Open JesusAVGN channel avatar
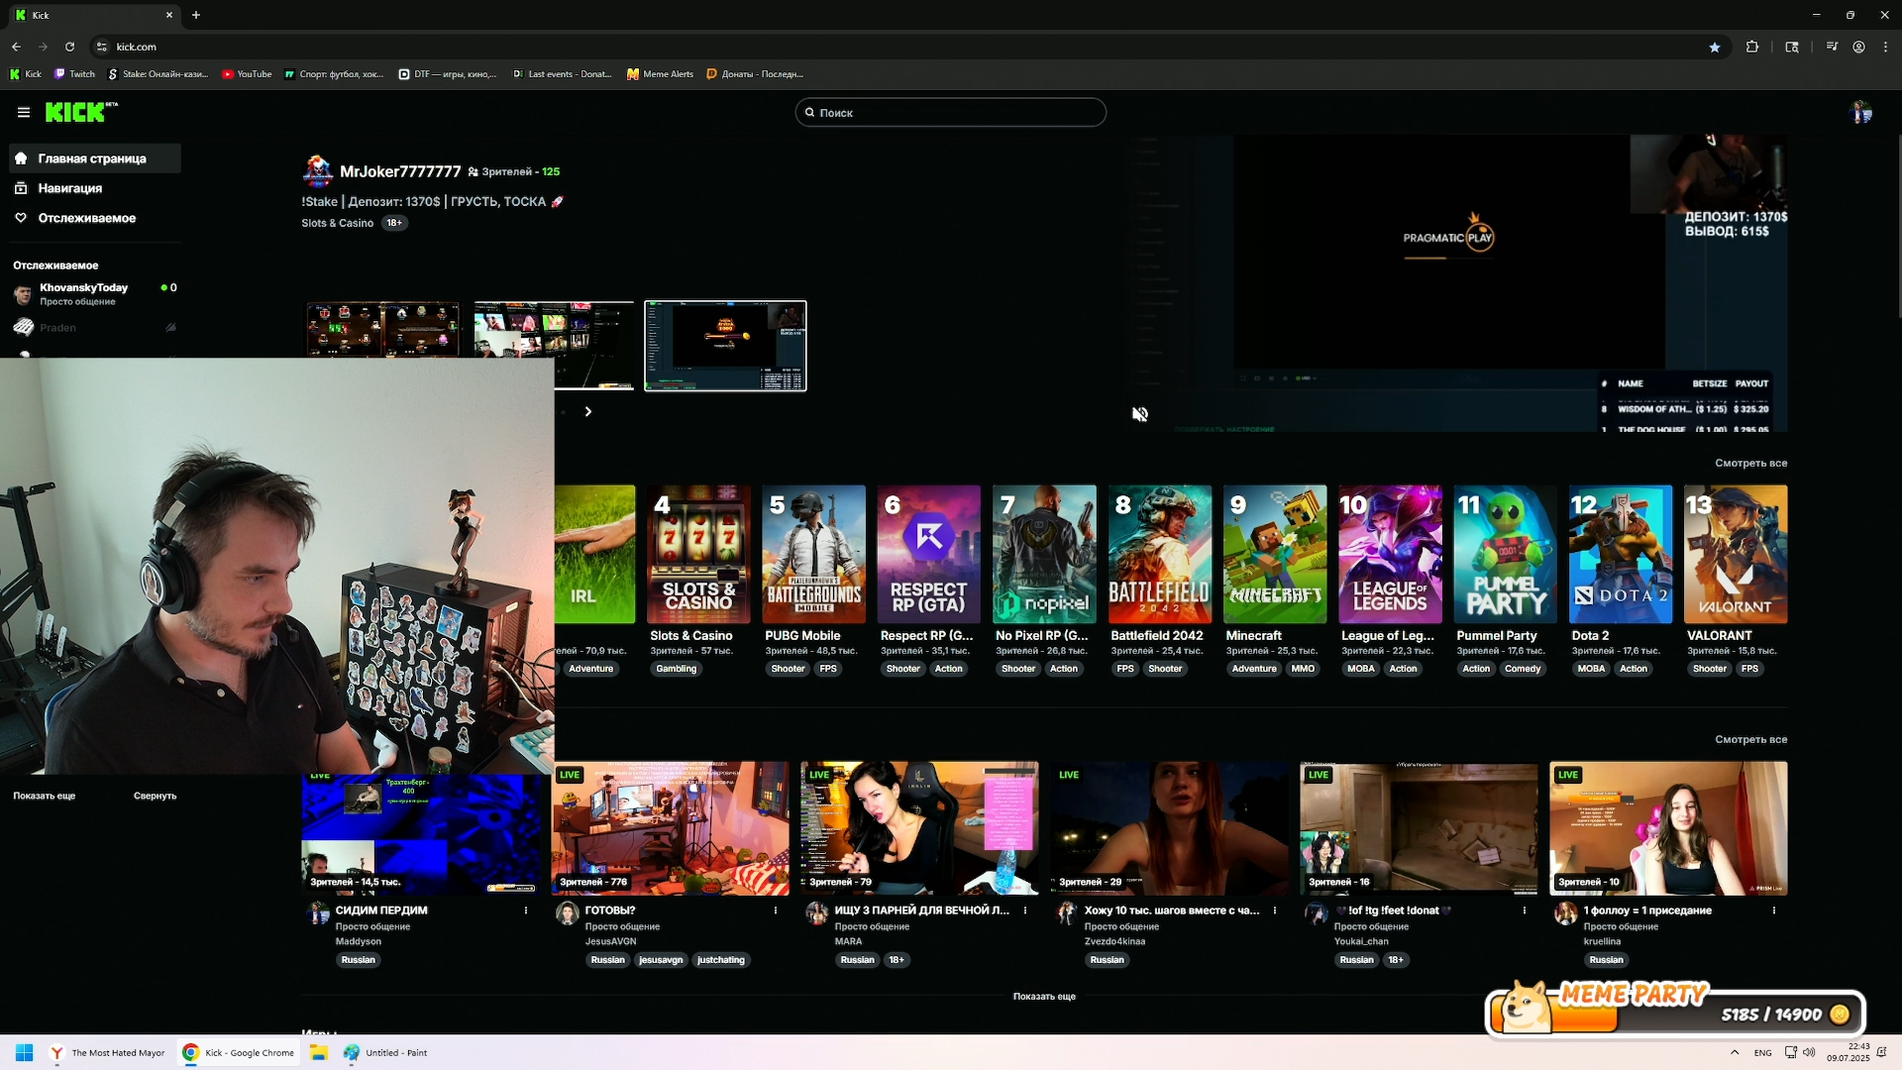 point(567,913)
